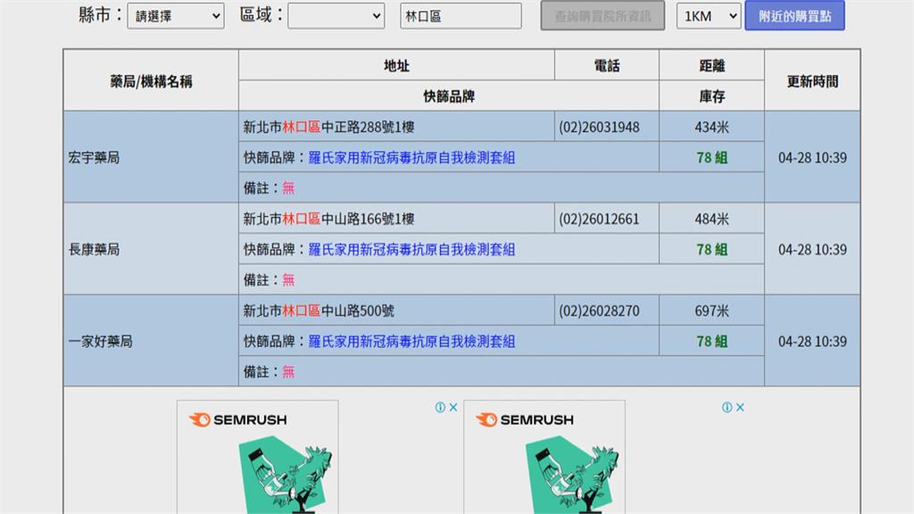Select pharmacy name 長康藥局

(x=94, y=250)
